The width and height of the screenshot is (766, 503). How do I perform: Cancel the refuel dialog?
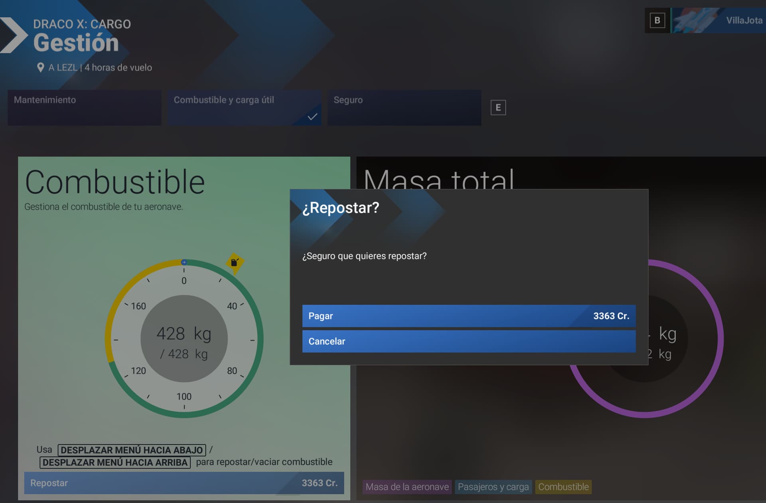(x=469, y=341)
